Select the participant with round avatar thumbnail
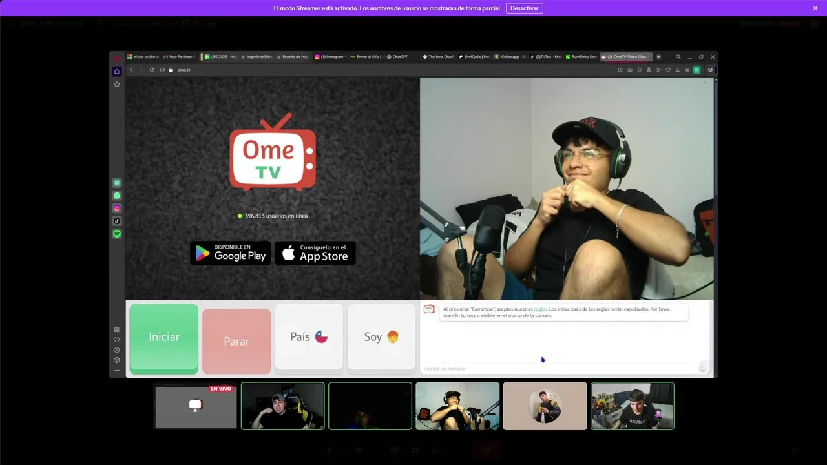This screenshot has height=465, width=827. [545, 406]
